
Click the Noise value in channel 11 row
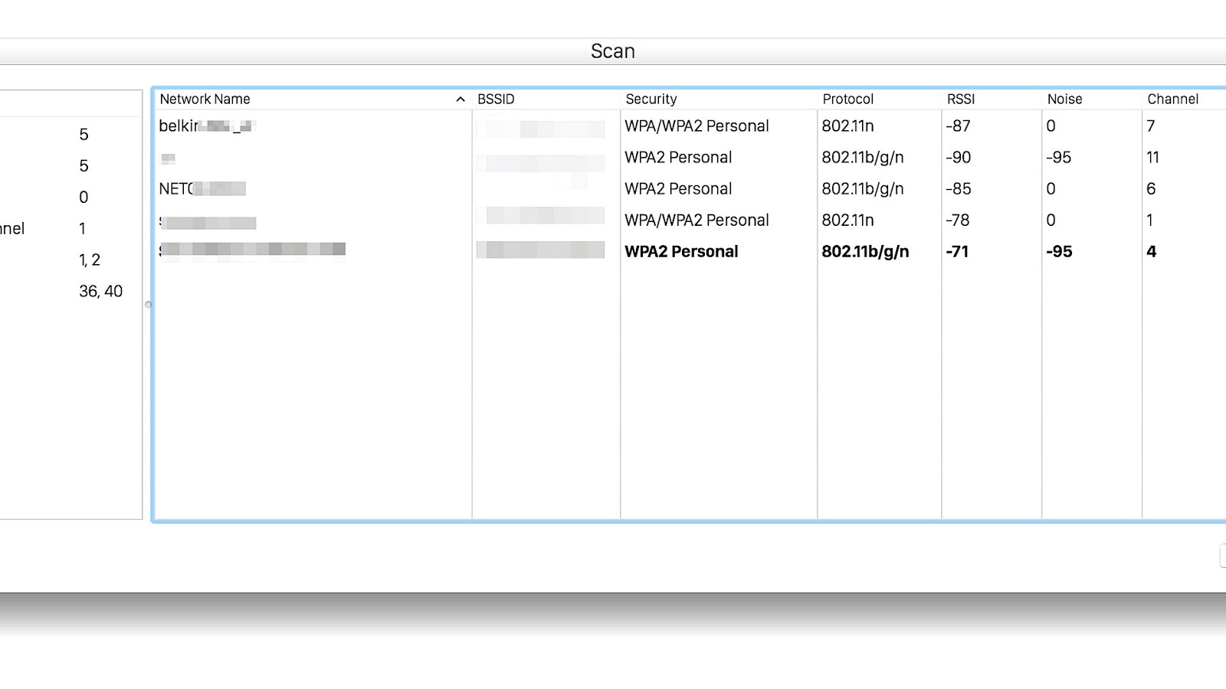(x=1058, y=158)
